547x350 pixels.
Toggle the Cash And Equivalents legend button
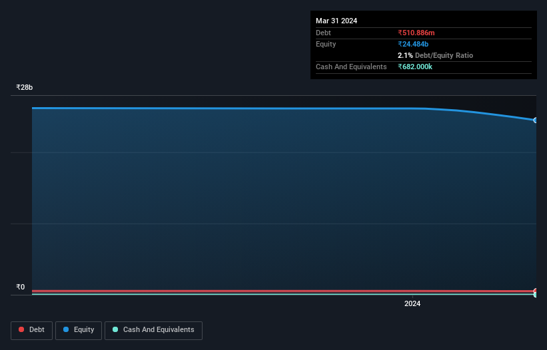coord(153,330)
